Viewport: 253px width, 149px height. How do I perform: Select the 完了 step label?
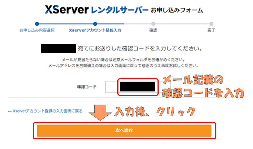pyautogui.click(x=211, y=30)
